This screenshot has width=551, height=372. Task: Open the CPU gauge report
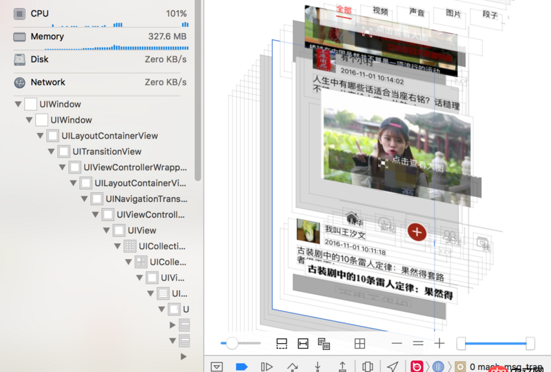100,14
